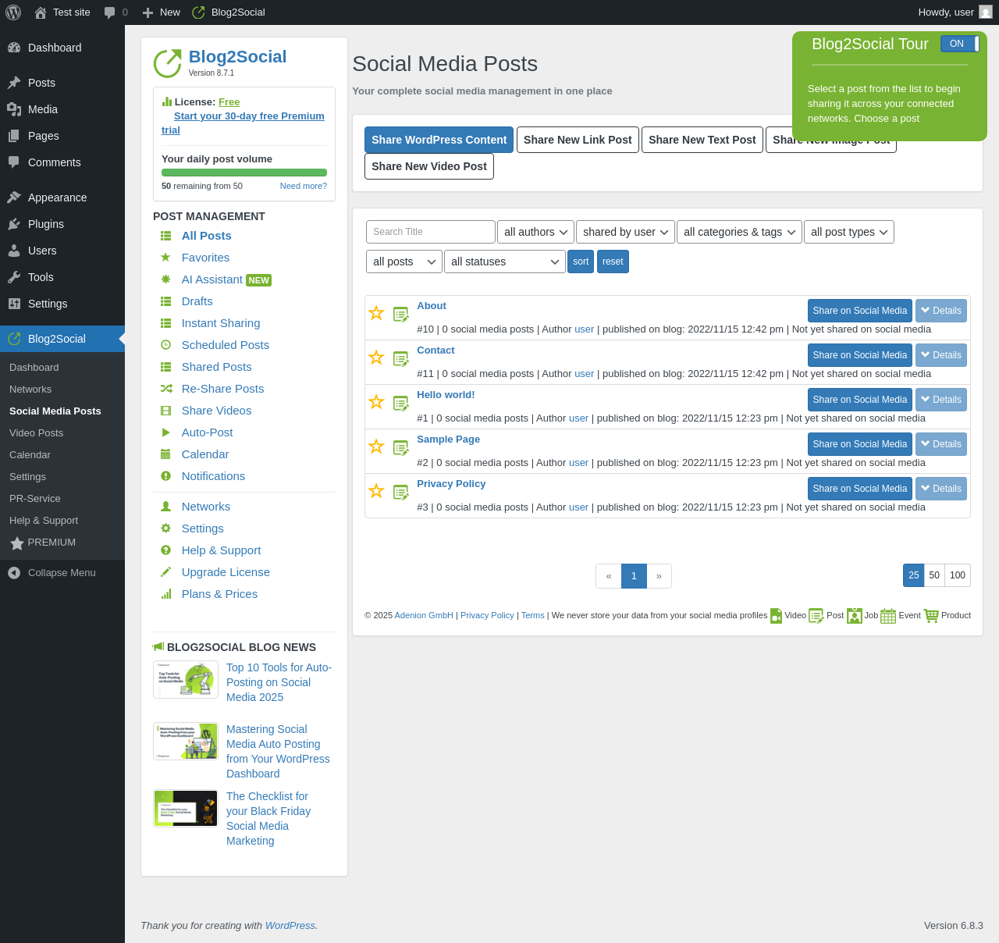This screenshot has height=943, width=999.
Task: Open the all post types dropdown
Action: point(849,232)
